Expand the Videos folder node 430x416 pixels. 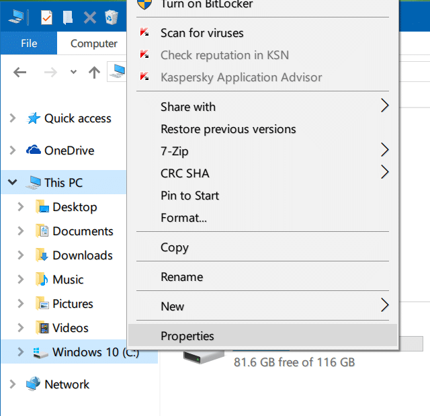pos(20,327)
